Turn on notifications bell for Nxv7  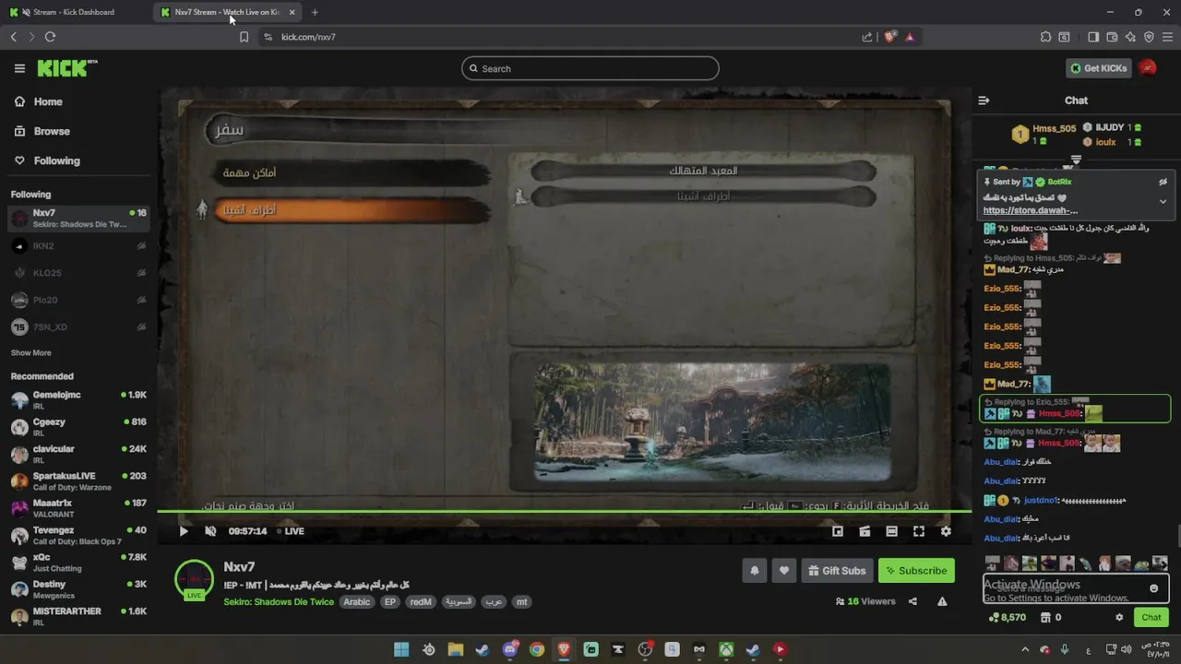click(x=754, y=571)
